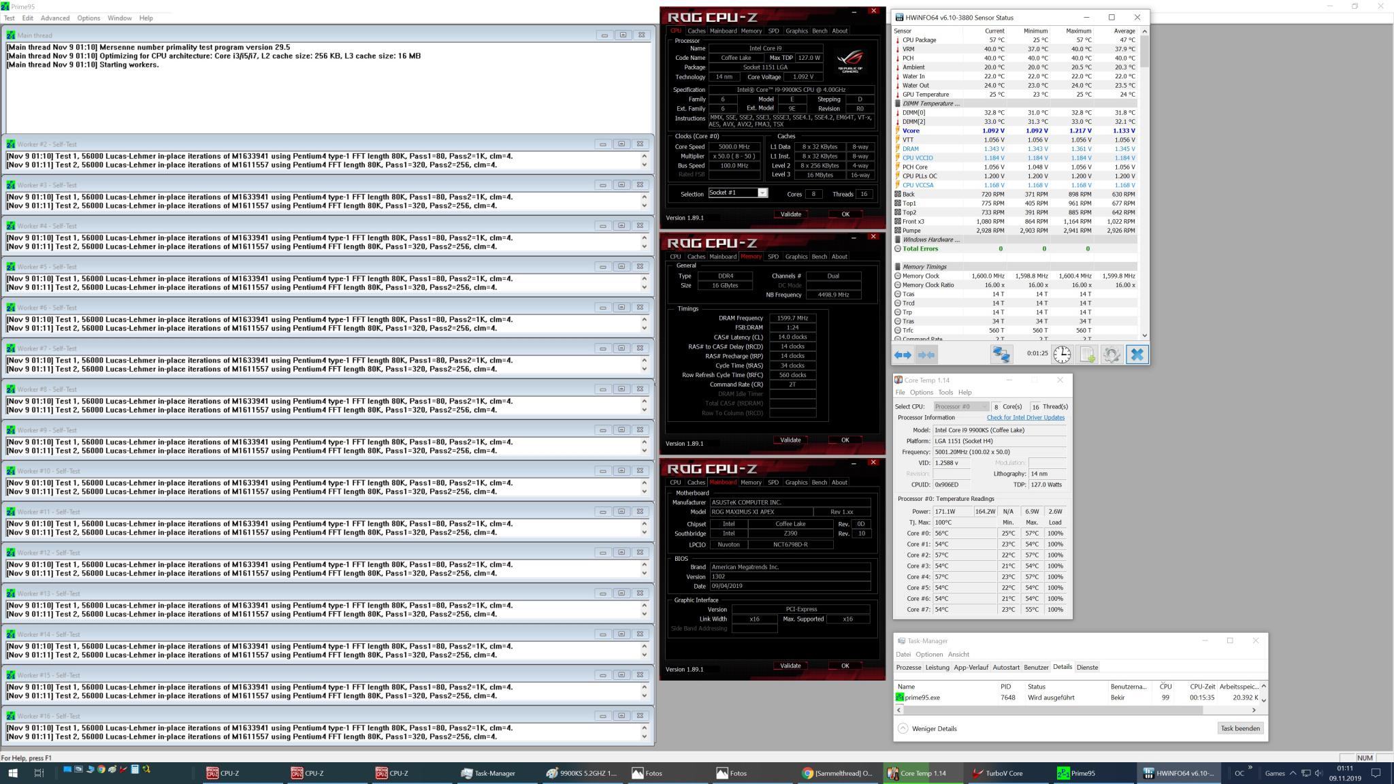Click Validate in bottom CPU-Z mainboard window
Viewport: 1394px width, 784px height.
790,666
